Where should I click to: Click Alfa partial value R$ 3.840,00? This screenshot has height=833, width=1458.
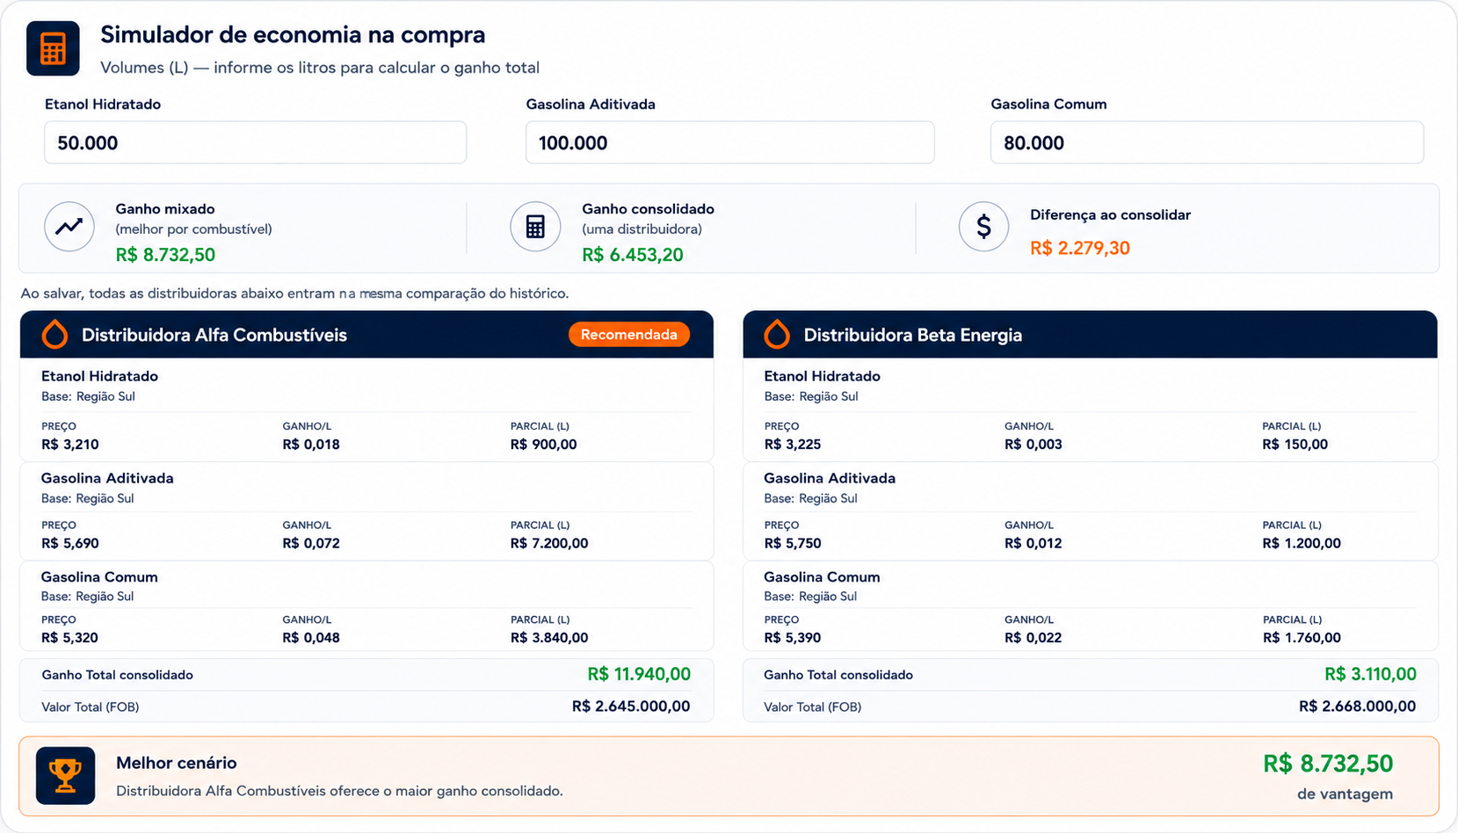pyautogui.click(x=549, y=638)
